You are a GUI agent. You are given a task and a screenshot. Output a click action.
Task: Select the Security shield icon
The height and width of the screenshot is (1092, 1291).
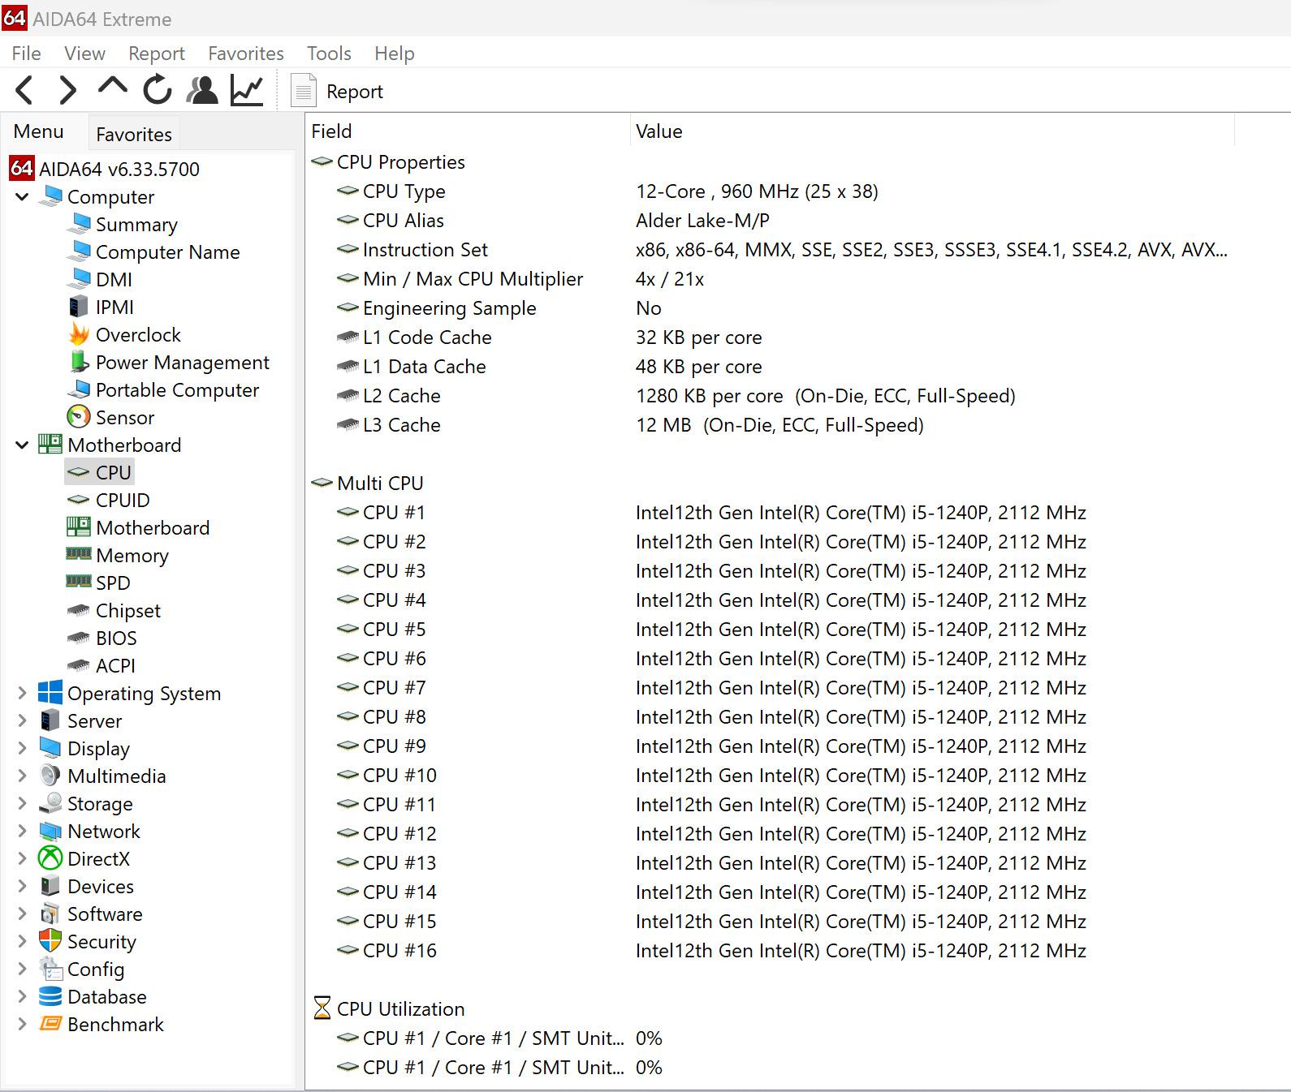click(50, 940)
